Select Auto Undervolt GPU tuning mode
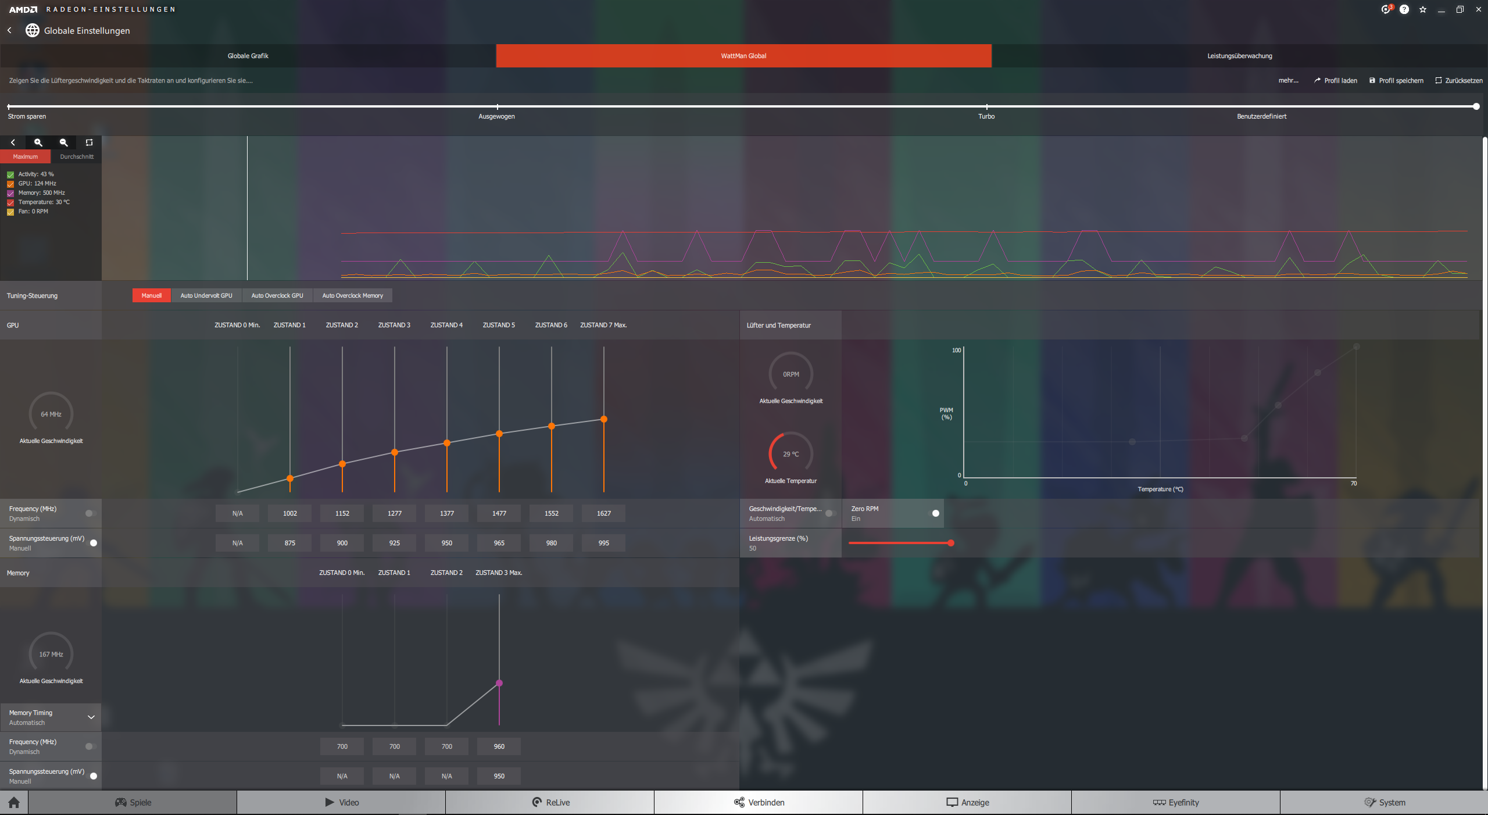The image size is (1488, 815). tap(206, 295)
